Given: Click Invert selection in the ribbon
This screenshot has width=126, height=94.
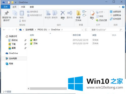Looking at the screenshot, I should tap(115, 19).
